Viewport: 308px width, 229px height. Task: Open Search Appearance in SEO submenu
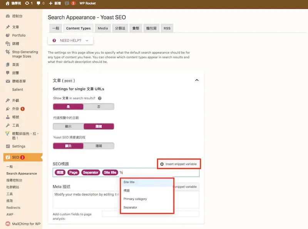point(22,174)
